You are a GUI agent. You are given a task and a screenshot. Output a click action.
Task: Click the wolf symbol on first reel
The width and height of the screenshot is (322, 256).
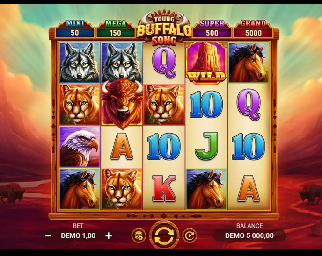(80, 62)
